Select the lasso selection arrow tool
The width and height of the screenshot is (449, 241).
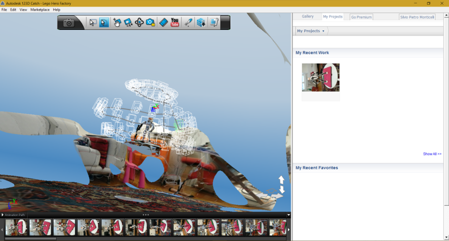(x=104, y=22)
